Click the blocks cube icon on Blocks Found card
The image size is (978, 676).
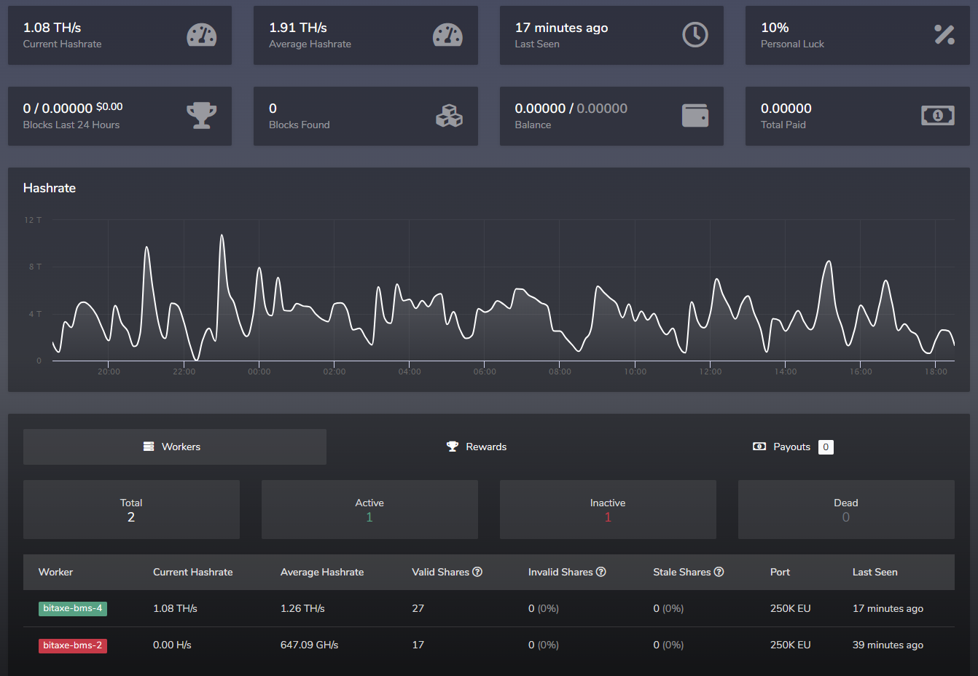coord(447,115)
